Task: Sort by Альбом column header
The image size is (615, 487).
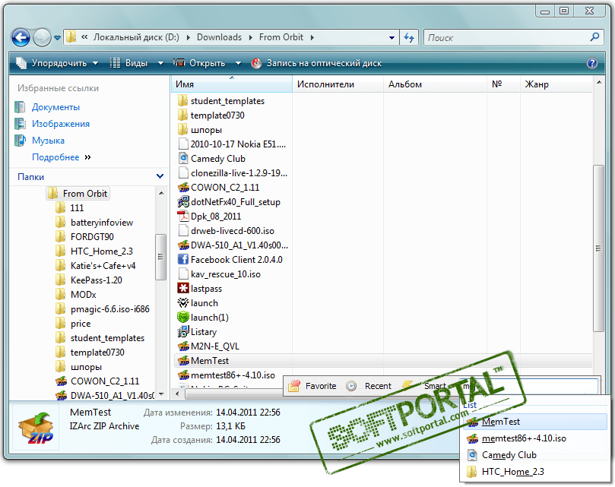Action: 435,84
